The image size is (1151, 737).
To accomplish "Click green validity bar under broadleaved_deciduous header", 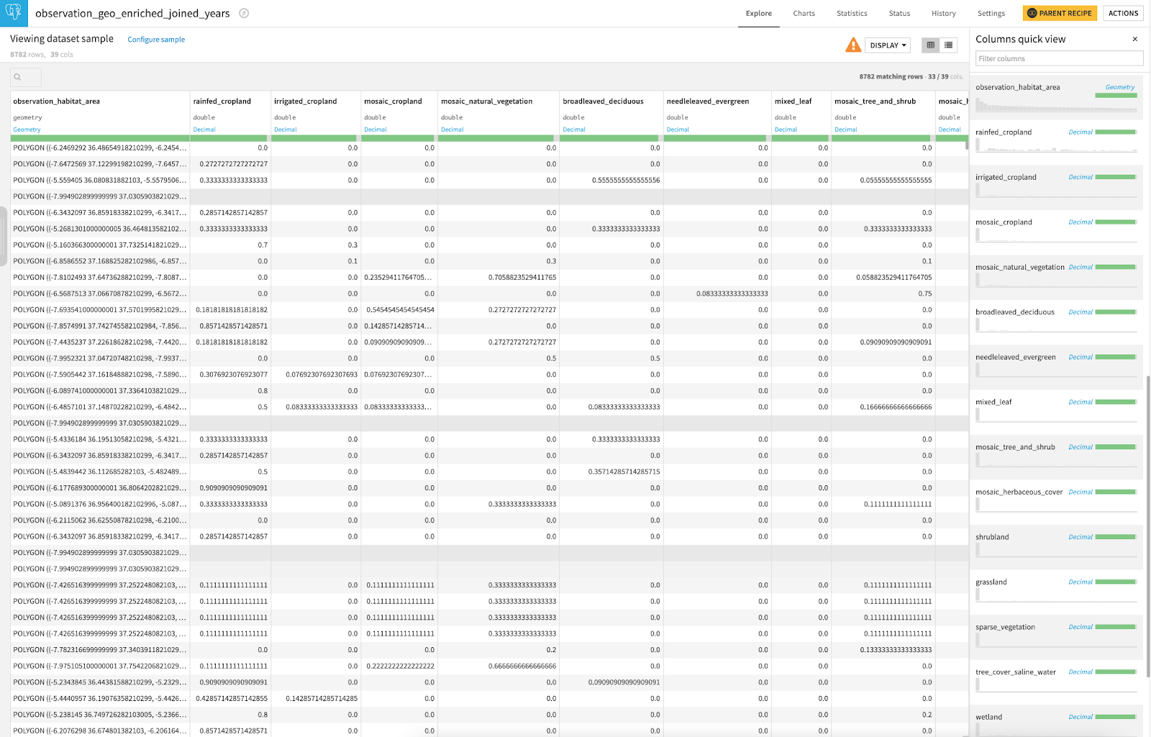I will coord(609,138).
